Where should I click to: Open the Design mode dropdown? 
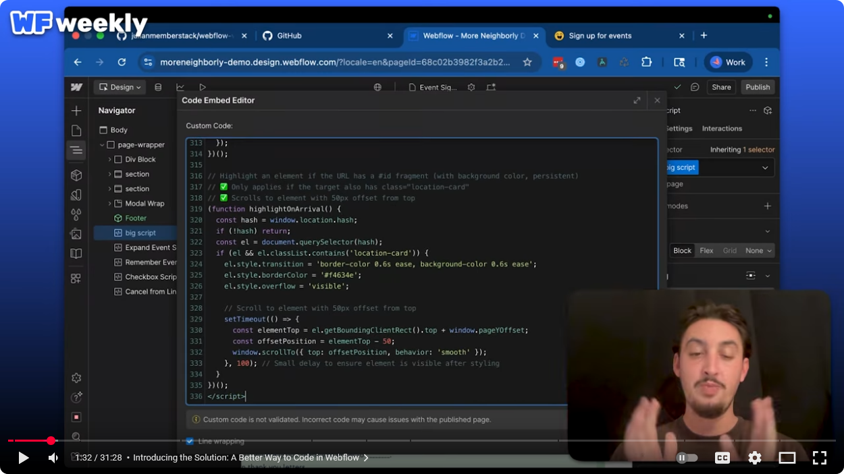click(120, 87)
